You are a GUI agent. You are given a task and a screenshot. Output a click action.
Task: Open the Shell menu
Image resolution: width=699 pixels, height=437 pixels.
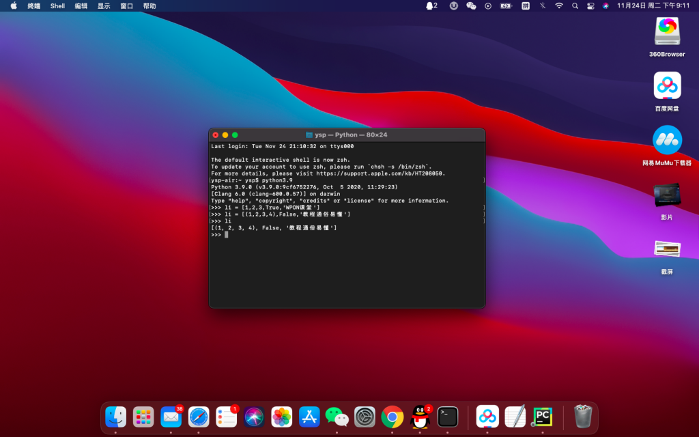click(57, 5)
